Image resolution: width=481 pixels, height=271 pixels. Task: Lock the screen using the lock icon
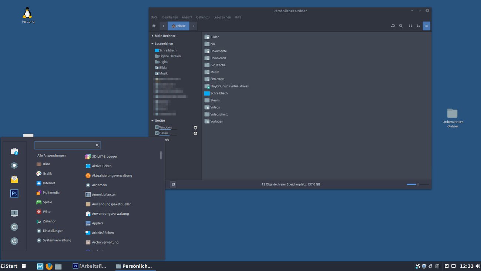pyautogui.click(x=14, y=213)
